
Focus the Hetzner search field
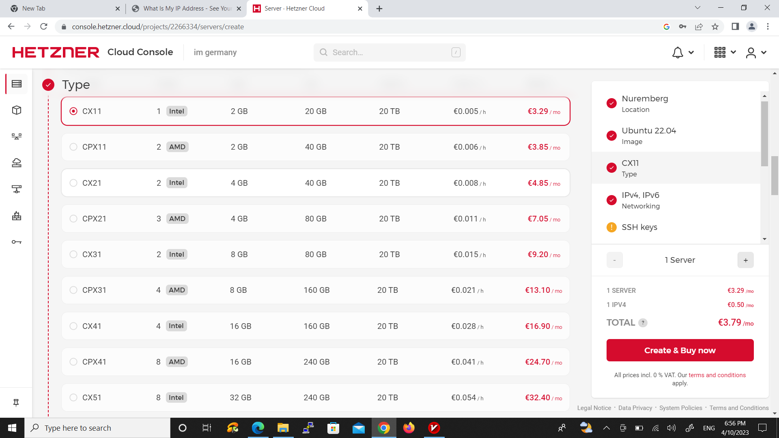(389, 52)
